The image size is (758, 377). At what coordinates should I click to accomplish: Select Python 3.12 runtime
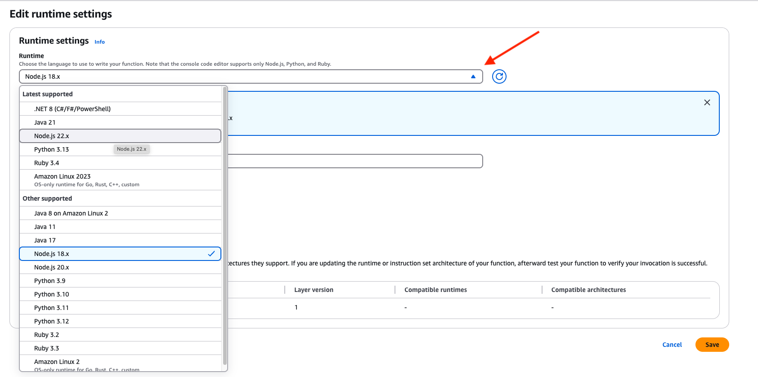pyautogui.click(x=121, y=321)
